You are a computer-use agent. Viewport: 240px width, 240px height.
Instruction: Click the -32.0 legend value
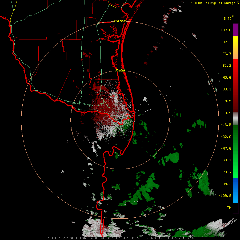pyautogui.click(x=226, y=137)
